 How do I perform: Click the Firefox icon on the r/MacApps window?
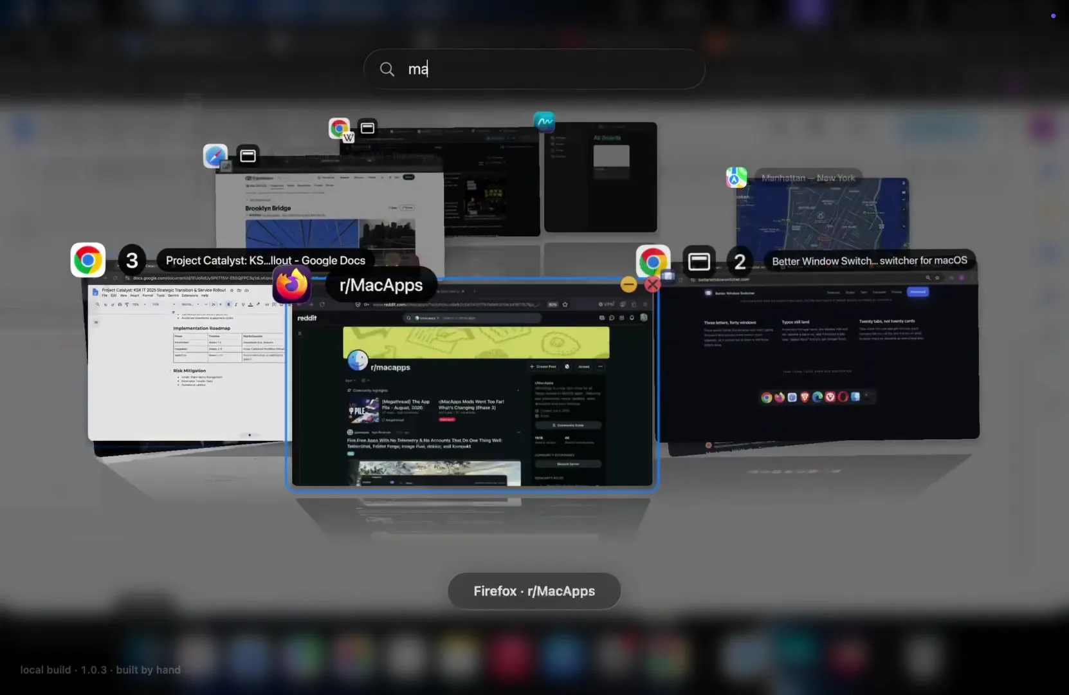click(x=291, y=284)
